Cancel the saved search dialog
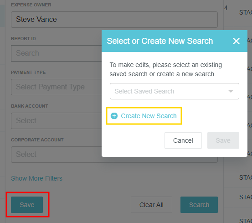Image resolution: width=252 pixels, height=223 pixels. coord(183,140)
